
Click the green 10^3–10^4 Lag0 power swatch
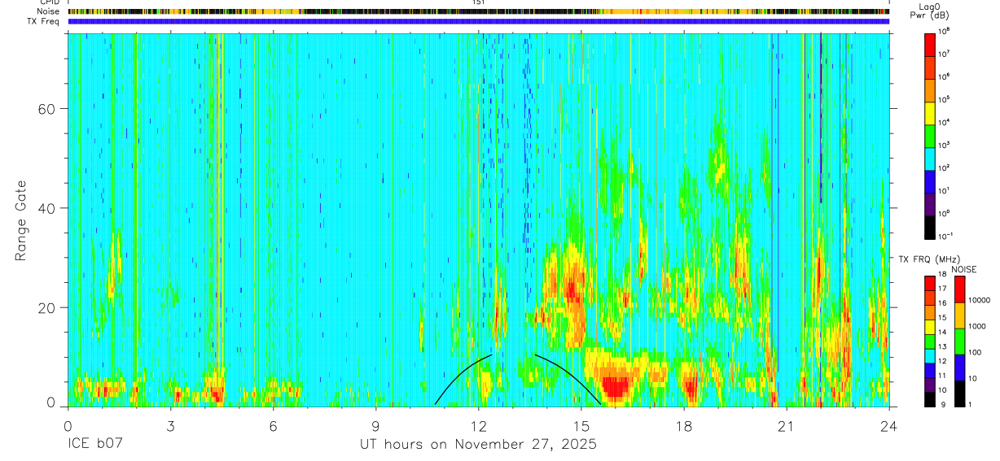[930, 134]
